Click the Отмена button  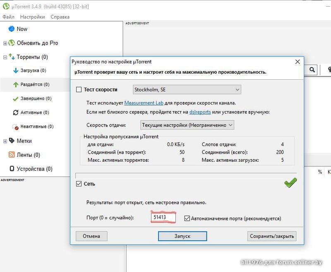[x=91, y=236]
